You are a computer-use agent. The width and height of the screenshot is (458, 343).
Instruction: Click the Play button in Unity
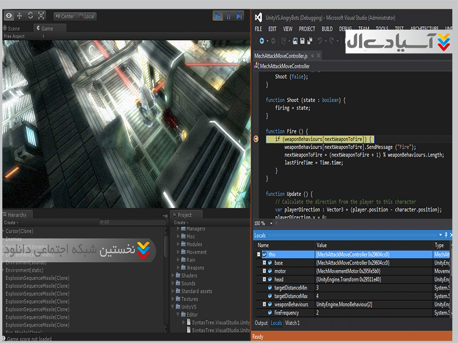pos(218,15)
